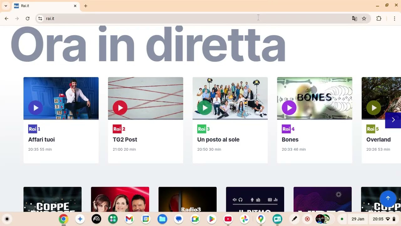Image resolution: width=401 pixels, height=226 pixels.
Task: Open the TG2 Post title link
Action: pyautogui.click(x=125, y=140)
